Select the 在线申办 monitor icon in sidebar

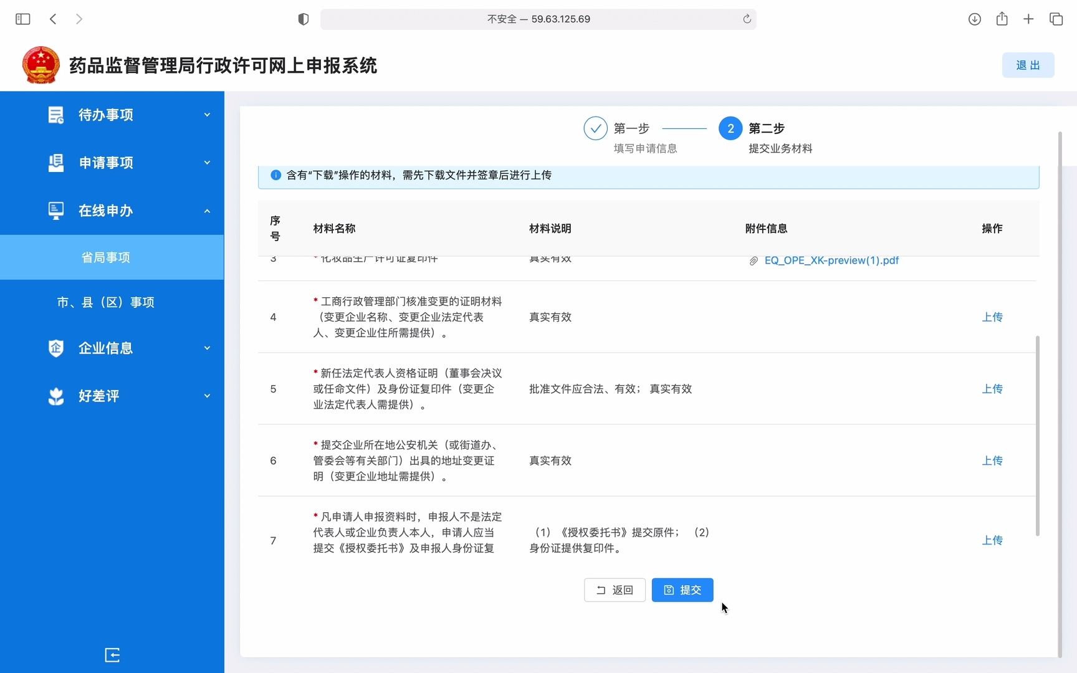pos(56,211)
